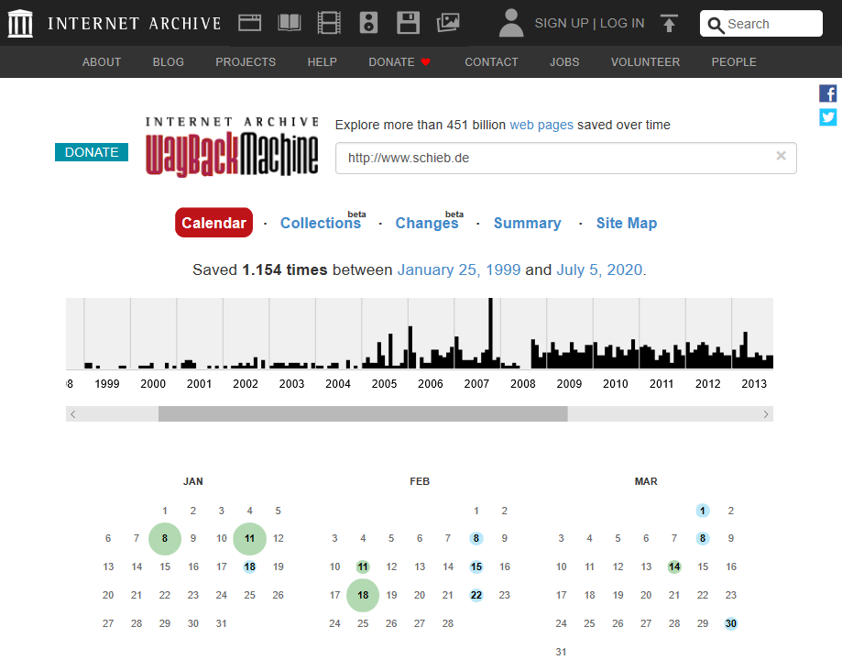The height and width of the screenshot is (660, 842).
Task: Open the January 18 snapshot
Action: click(x=250, y=566)
